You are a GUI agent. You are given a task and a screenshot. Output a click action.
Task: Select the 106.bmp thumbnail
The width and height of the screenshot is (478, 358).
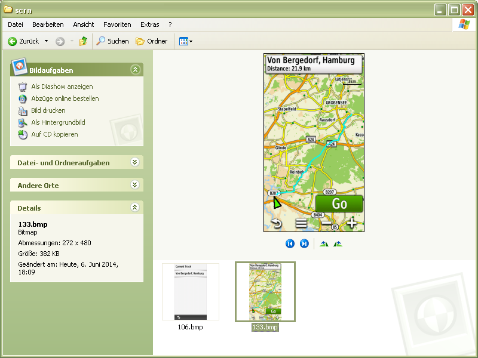click(x=191, y=292)
